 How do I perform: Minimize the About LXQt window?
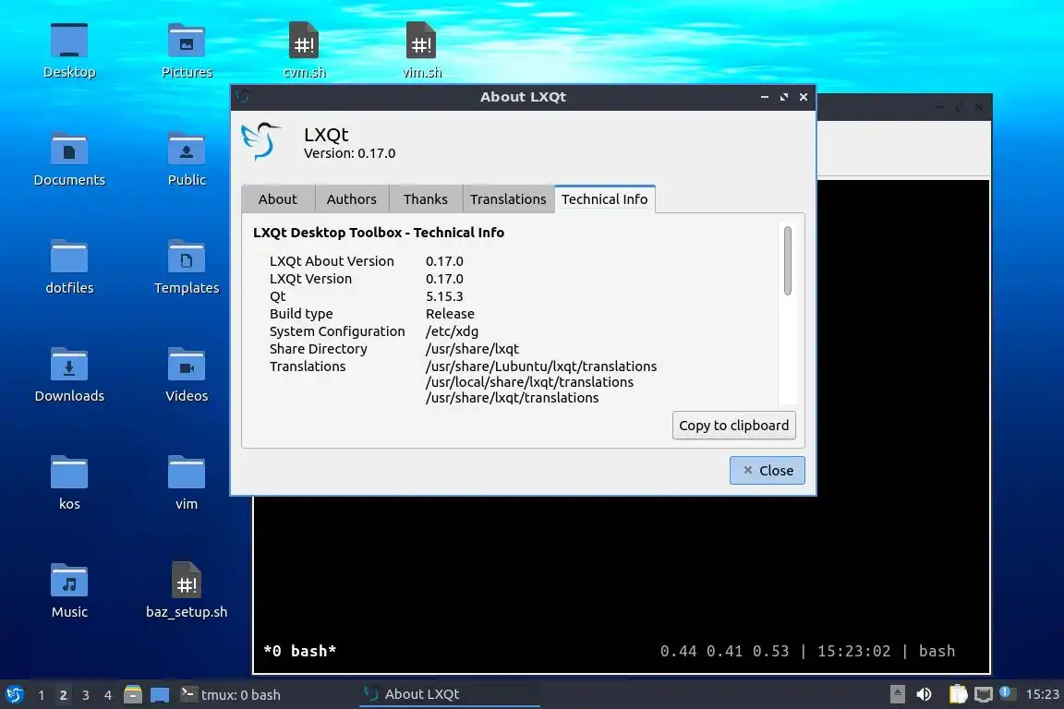tap(765, 97)
